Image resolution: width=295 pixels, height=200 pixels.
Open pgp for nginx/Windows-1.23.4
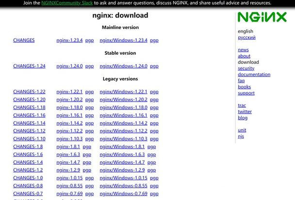(154, 40)
